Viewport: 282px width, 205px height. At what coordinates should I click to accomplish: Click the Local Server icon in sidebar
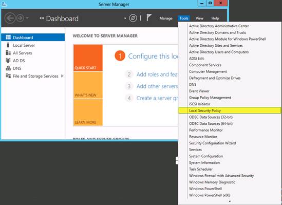[8, 45]
